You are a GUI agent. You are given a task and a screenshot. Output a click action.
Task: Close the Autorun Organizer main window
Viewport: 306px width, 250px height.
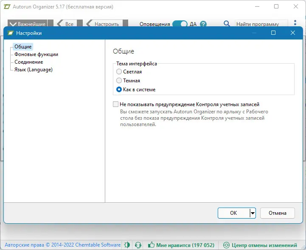click(296, 6)
